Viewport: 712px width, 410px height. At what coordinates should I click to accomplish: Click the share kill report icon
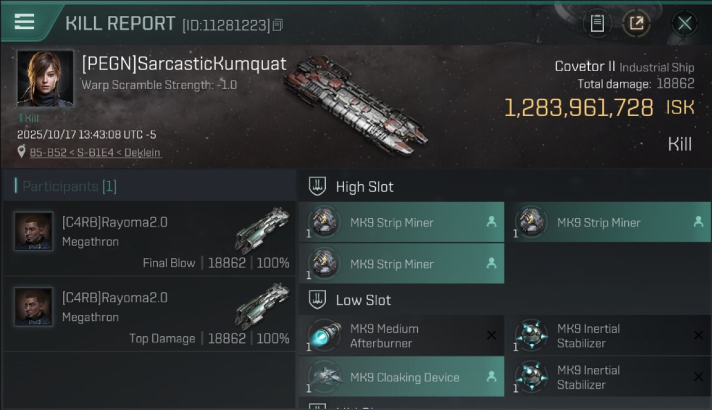tap(636, 23)
